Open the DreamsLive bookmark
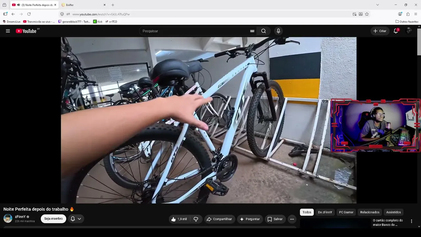Image resolution: width=421 pixels, height=237 pixels. [12, 22]
